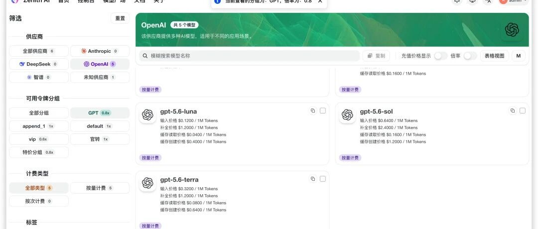Screen dimensions: 538x229
Task: Reset filters with the 重置 button
Action: coord(120,18)
